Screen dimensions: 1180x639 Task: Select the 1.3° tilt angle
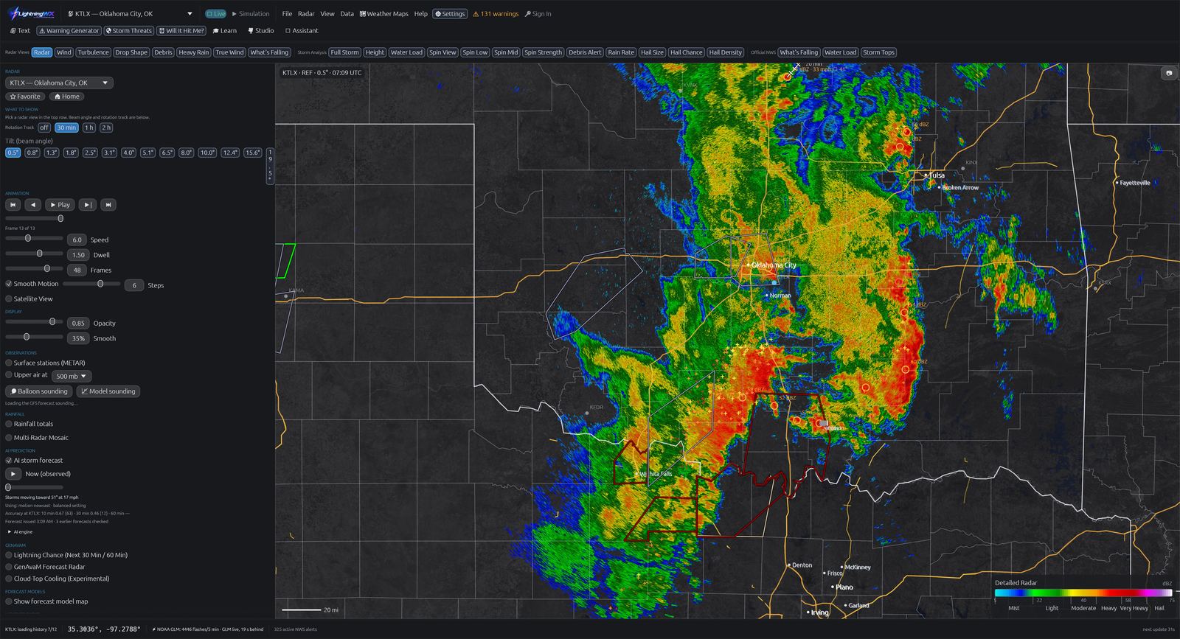coord(52,153)
